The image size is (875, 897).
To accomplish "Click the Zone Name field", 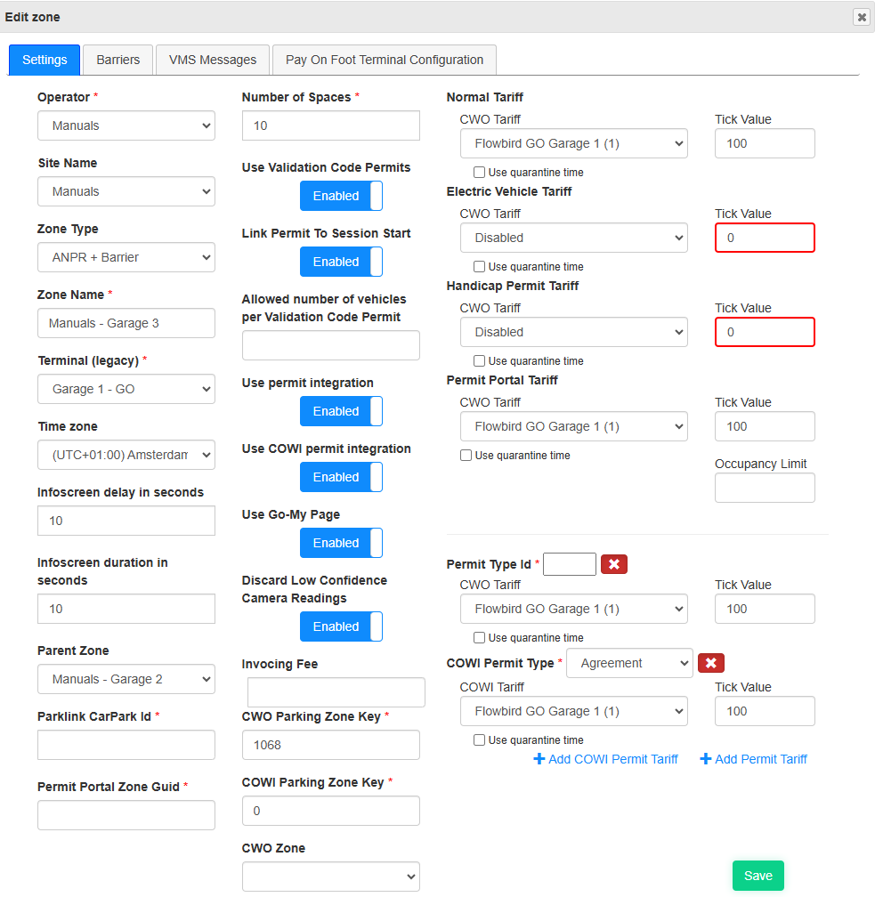I will pyautogui.click(x=126, y=323).
